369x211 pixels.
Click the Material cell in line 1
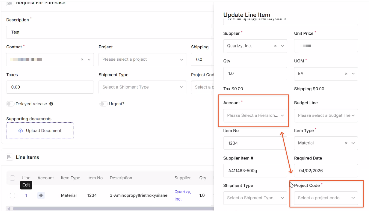pyautogui.click(x=69, y=195)
